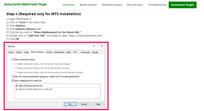204x111 pixels.
Task: Click the https://mt5.autochartist.com text in step 6
Action: [x=85, y=36]
